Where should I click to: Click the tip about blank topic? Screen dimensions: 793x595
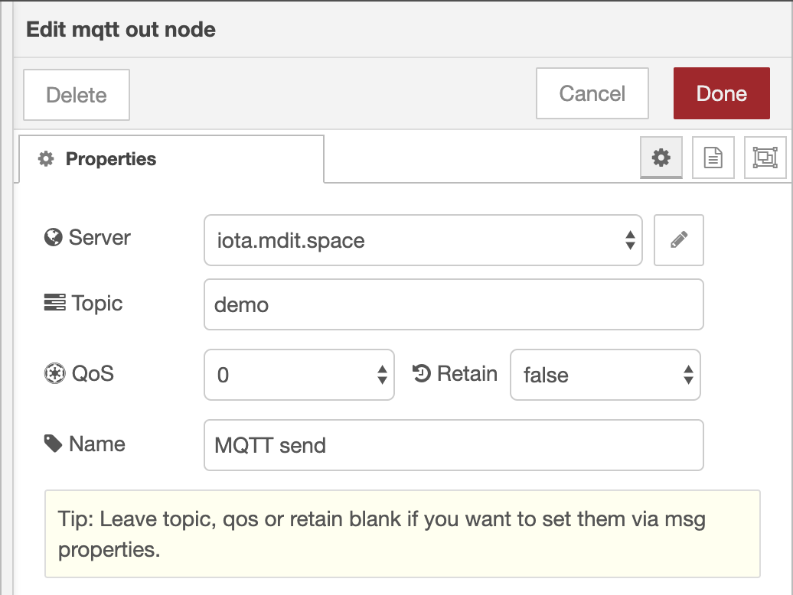(403, 534)
